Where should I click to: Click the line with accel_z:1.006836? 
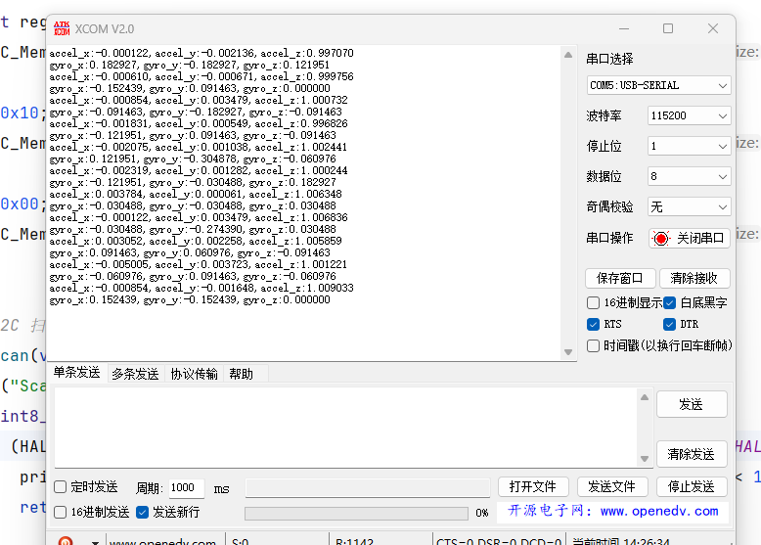[199, 217]
